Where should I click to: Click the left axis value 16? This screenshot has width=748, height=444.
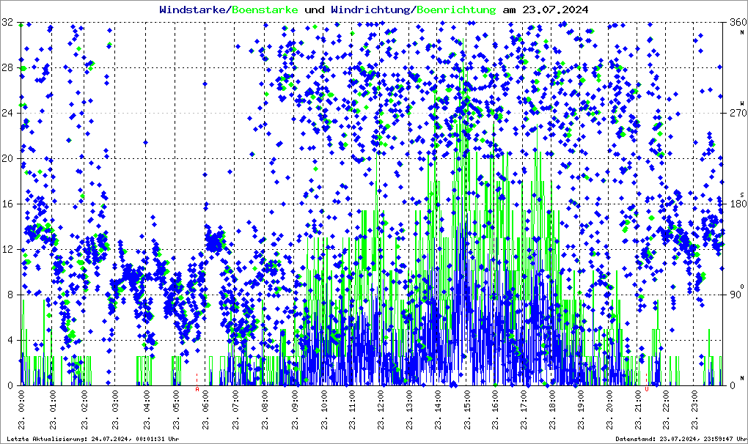point(7,204)
